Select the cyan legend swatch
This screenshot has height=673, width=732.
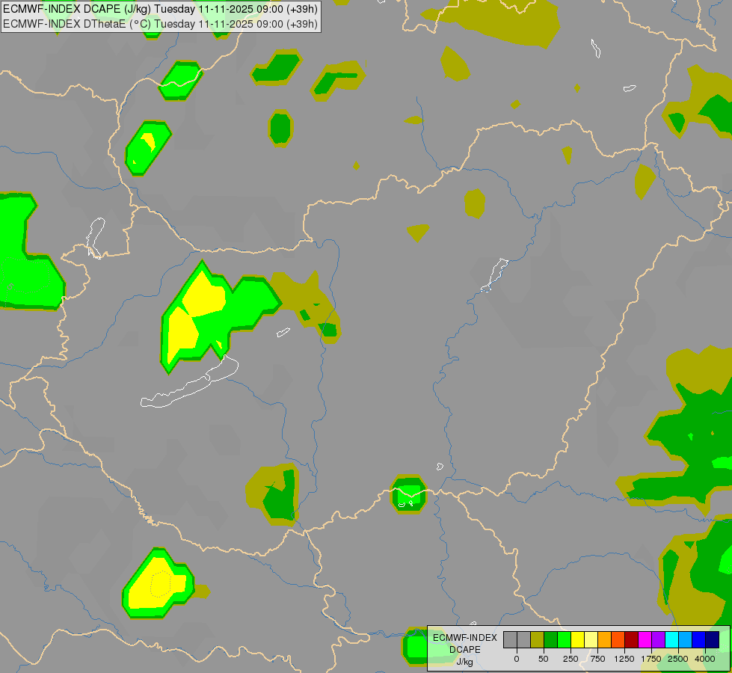tap(671, 640)
